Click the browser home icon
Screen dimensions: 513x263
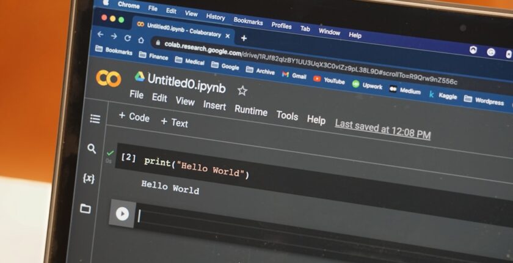click(141, 40)
